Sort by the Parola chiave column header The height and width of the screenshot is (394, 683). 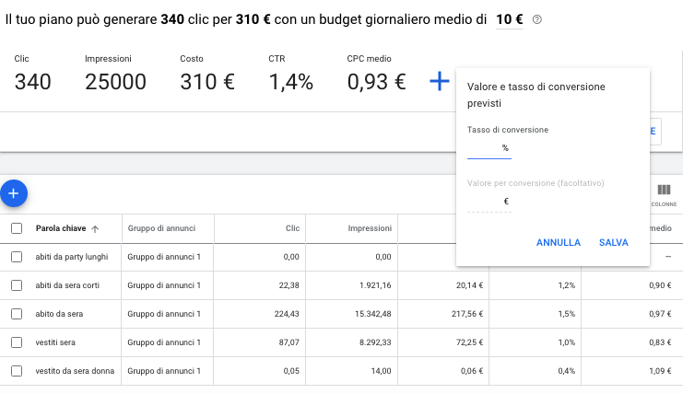coord(61,228)
